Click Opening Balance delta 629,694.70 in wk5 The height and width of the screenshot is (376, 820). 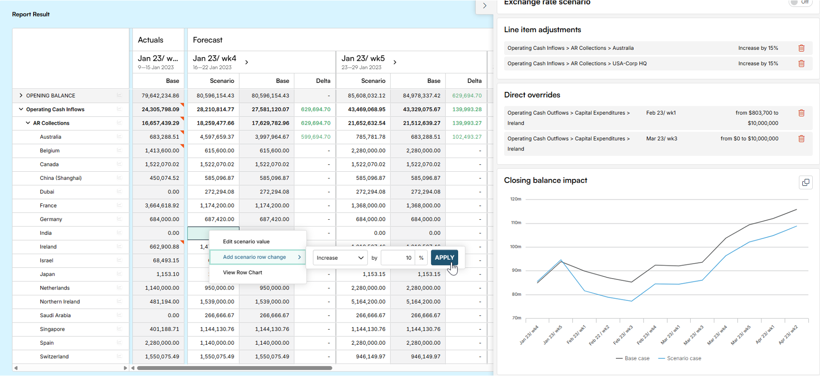(467, 96)
